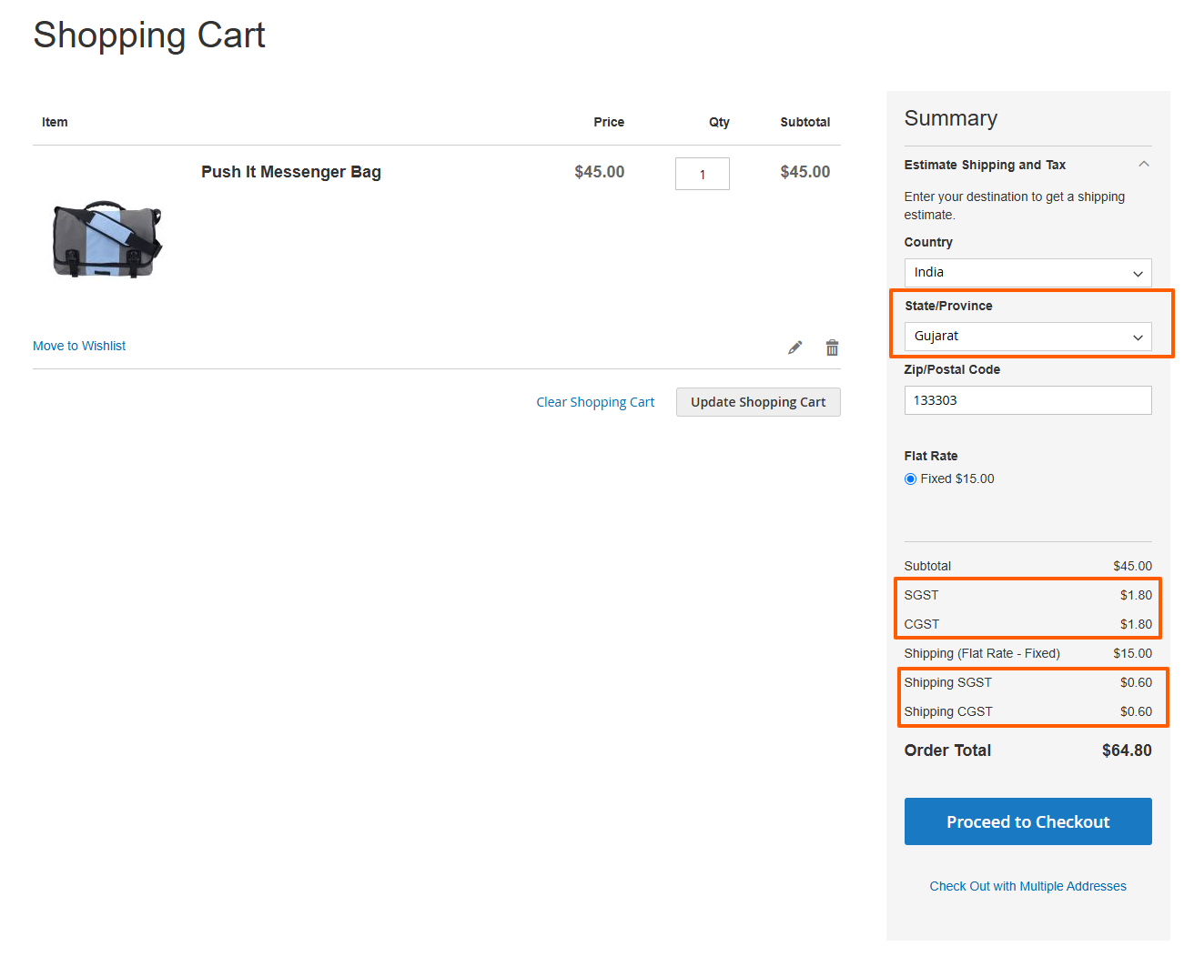Click the Summary heading

tap(950, 118)
